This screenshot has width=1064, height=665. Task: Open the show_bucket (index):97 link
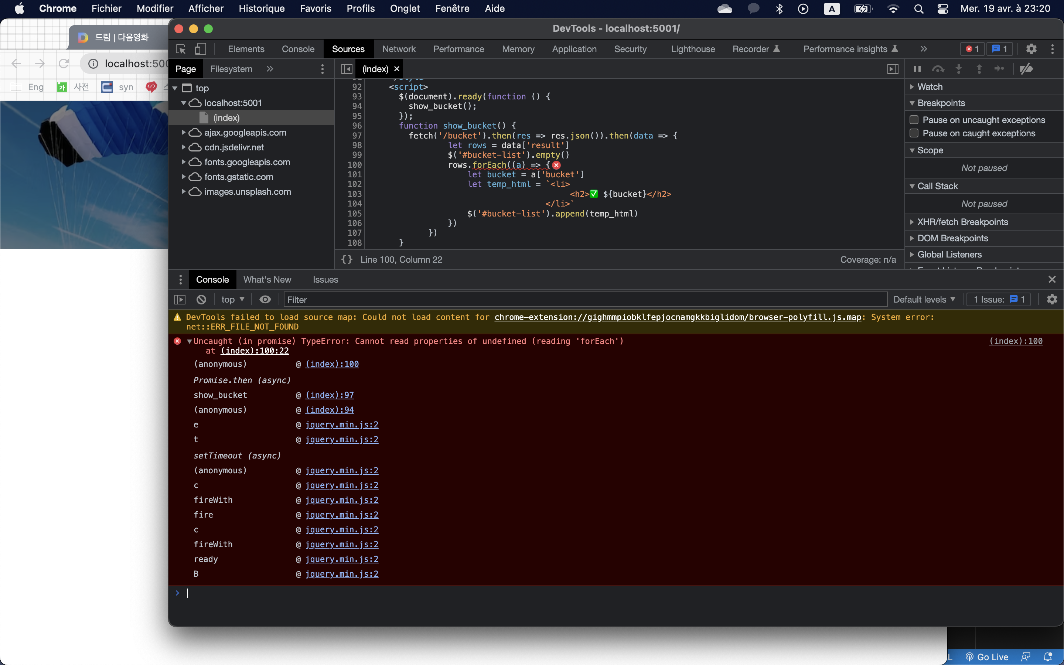[x=329, y=395]
